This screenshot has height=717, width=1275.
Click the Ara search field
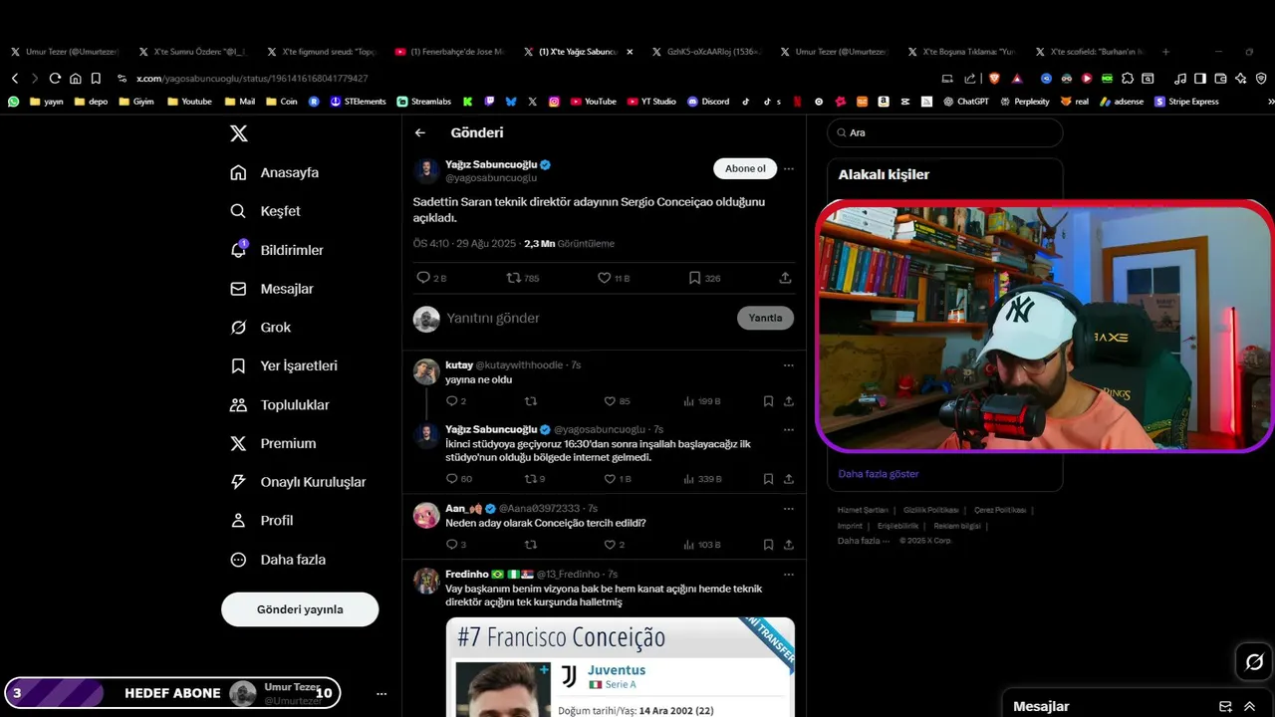coord(944,132)
